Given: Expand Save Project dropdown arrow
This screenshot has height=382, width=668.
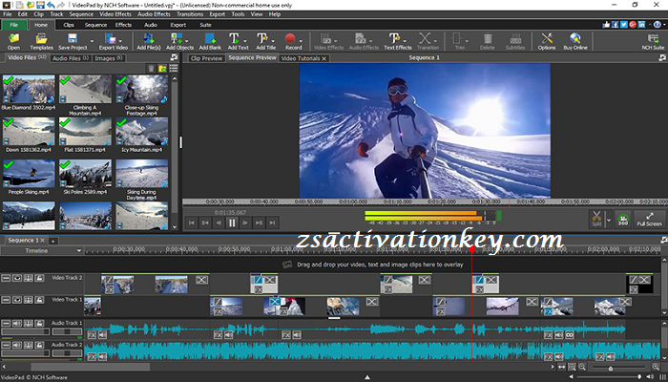Looking at the screenshot, I should point(92,42).
